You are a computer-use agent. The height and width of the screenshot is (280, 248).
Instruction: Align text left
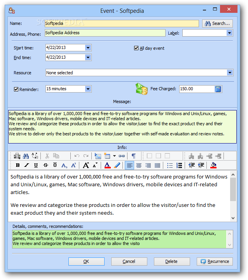tap(129, 165)
